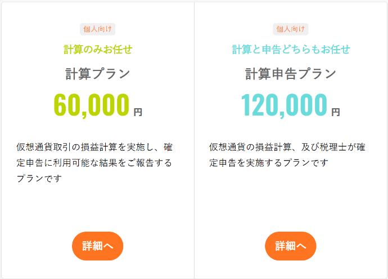Open details for the 計算申告プラン plan
This screenshot has width=388, height=279.
291,246
